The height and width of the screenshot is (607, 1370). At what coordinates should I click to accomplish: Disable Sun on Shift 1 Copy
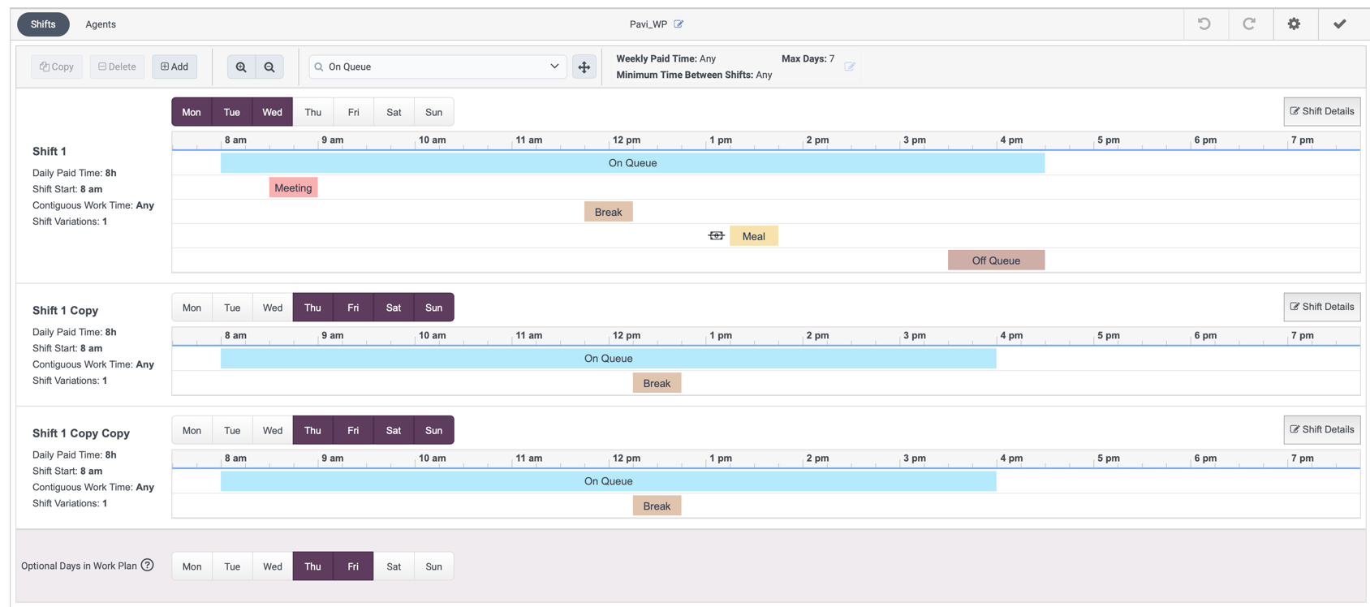pos(433,308)
